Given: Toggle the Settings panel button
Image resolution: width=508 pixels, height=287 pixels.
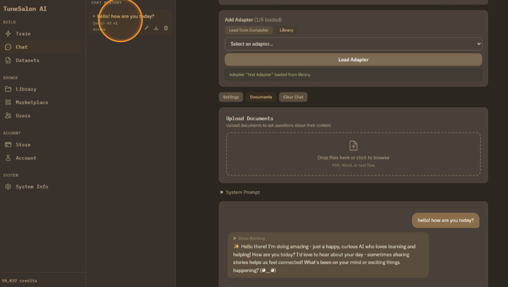Looking at the screenshot, I should click(x=231, y=97).
